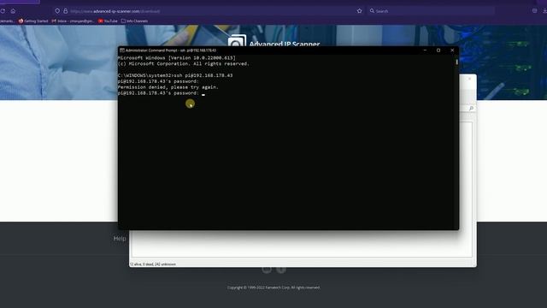Viewport: 547px width, 308px height.
Task: Bookmark this page with the star
Action: [359, 11]
